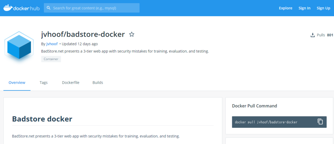Open the jvhoof publisher profile link
The width and height of the screenshot is (334, 144).
52,44
